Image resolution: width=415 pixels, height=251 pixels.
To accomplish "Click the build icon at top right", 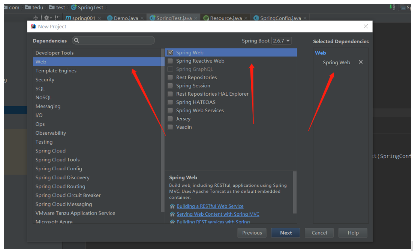I will (393, 7).
